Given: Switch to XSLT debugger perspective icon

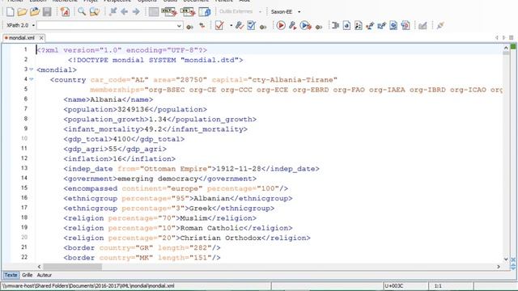Looking at the screenshot, I should [x=169, y=12].
